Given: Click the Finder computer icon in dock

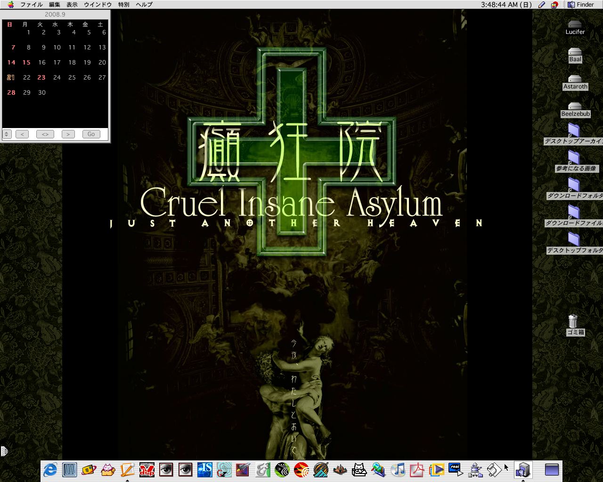Looking at the screenshot, I should click(523, 470).
